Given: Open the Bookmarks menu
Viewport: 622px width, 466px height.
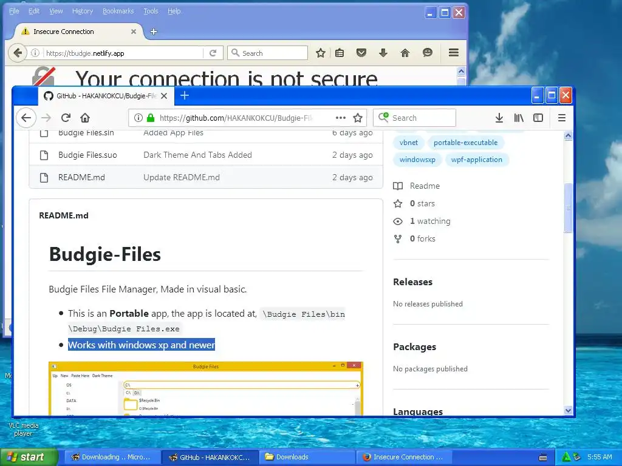Looking at the screenshot, I should (x=118, y=11).
